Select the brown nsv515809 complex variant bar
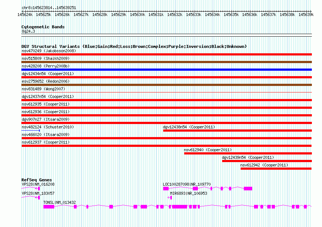The height and width of the screenshot is (227, 322). [x=166, y=62]
